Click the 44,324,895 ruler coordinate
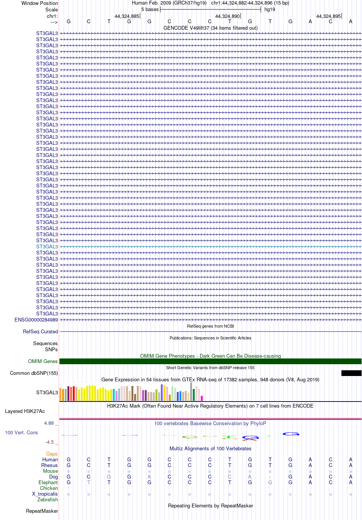This screenshot has width=362, height=520. coord(328,16)
